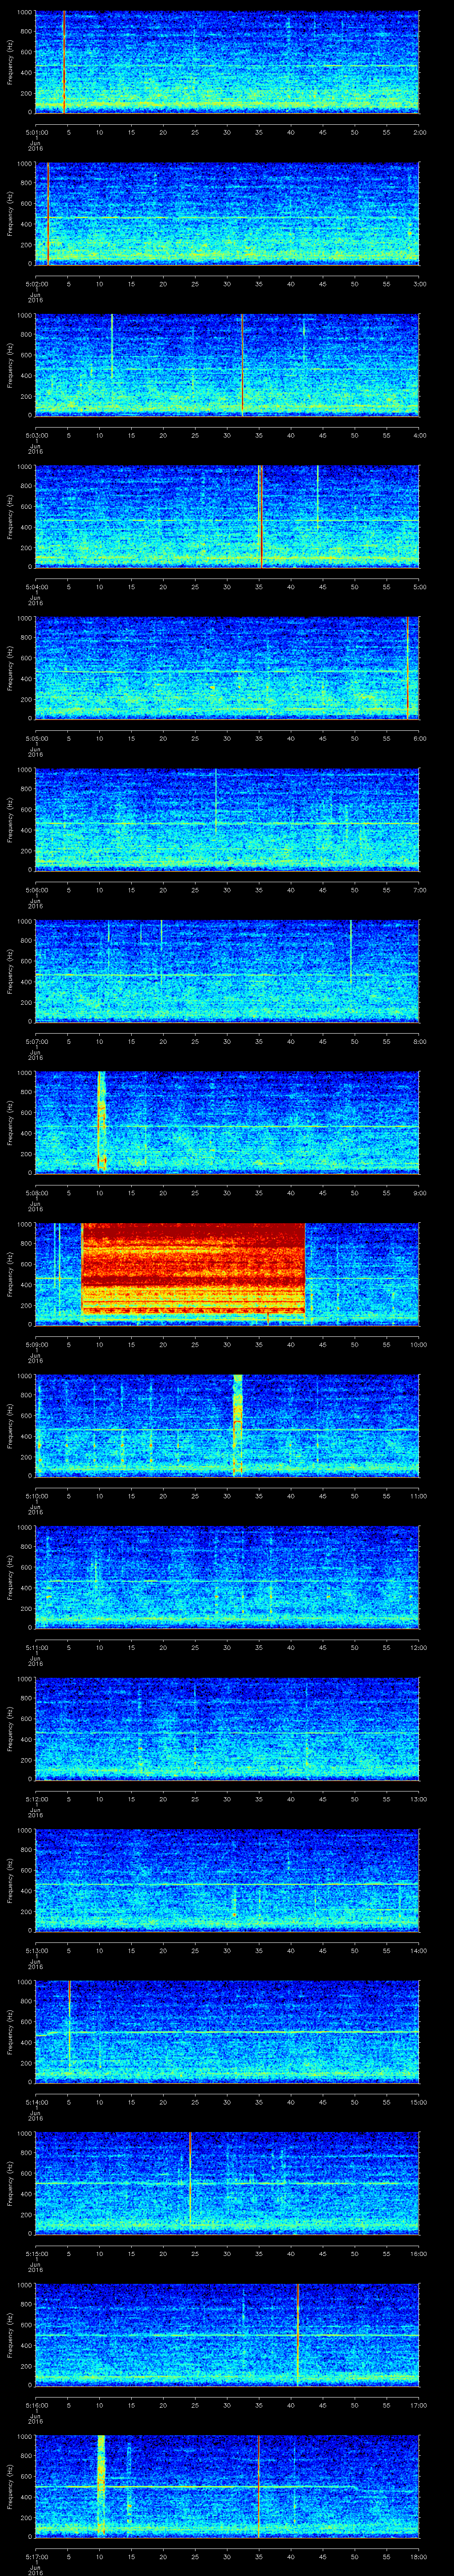Screen dimensions: 454x2576
Task: Click the spectrogram panel starting at 5:01:00
Action: coord(227,62)
